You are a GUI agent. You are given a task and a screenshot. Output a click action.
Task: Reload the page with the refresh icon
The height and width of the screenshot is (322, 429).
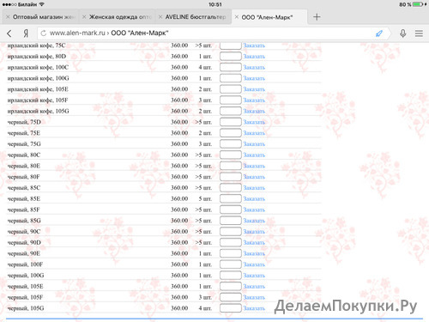click(x=44, y=33)
